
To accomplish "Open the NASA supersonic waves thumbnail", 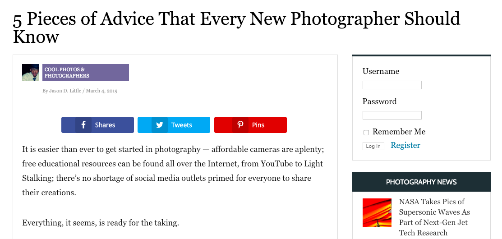I will click(x=377, y=213).
